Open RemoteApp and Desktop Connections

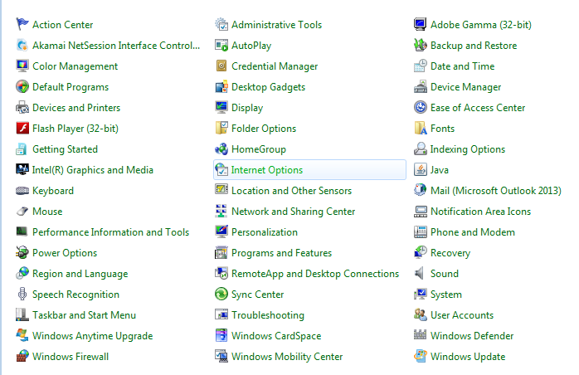coord(315,274)
